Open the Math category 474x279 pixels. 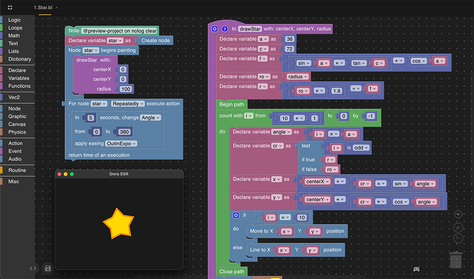click(x=14, y=36)
